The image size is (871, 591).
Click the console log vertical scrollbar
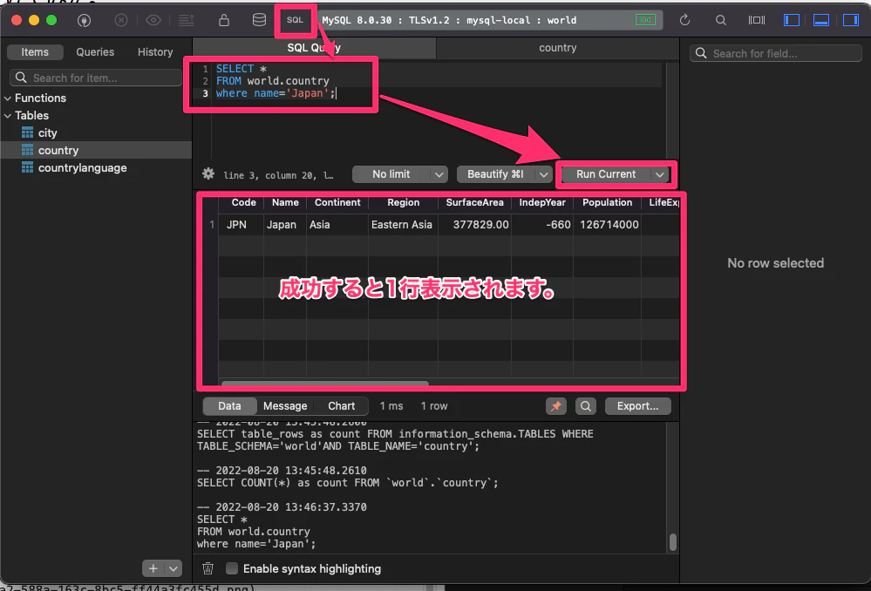pyautogui.click(x=673, y=541)
